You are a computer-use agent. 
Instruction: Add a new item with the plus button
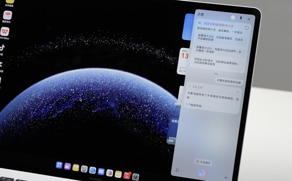226,177
